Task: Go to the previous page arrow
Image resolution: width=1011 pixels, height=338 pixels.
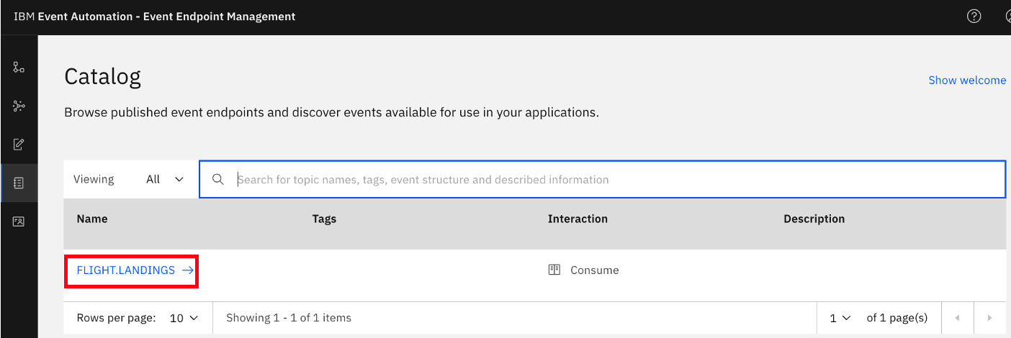Action: [x=957, y=318]
